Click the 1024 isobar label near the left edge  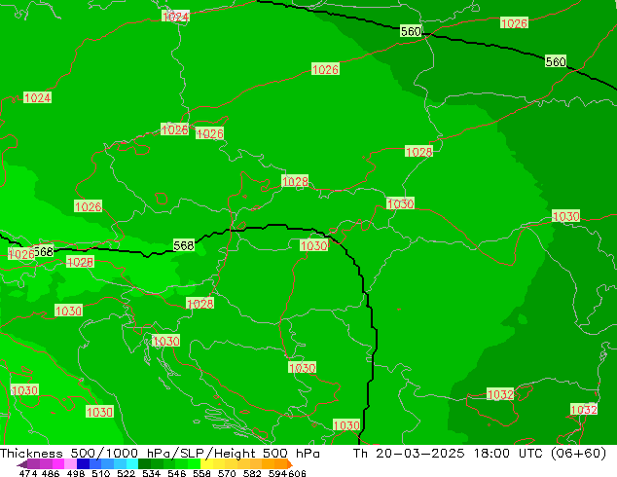click(x=37, y=97)
